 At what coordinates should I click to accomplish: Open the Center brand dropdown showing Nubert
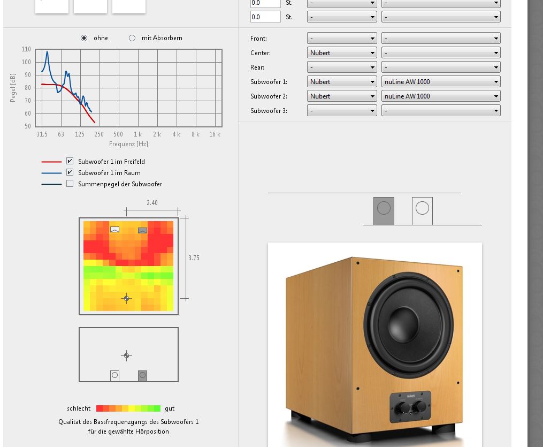342,53
